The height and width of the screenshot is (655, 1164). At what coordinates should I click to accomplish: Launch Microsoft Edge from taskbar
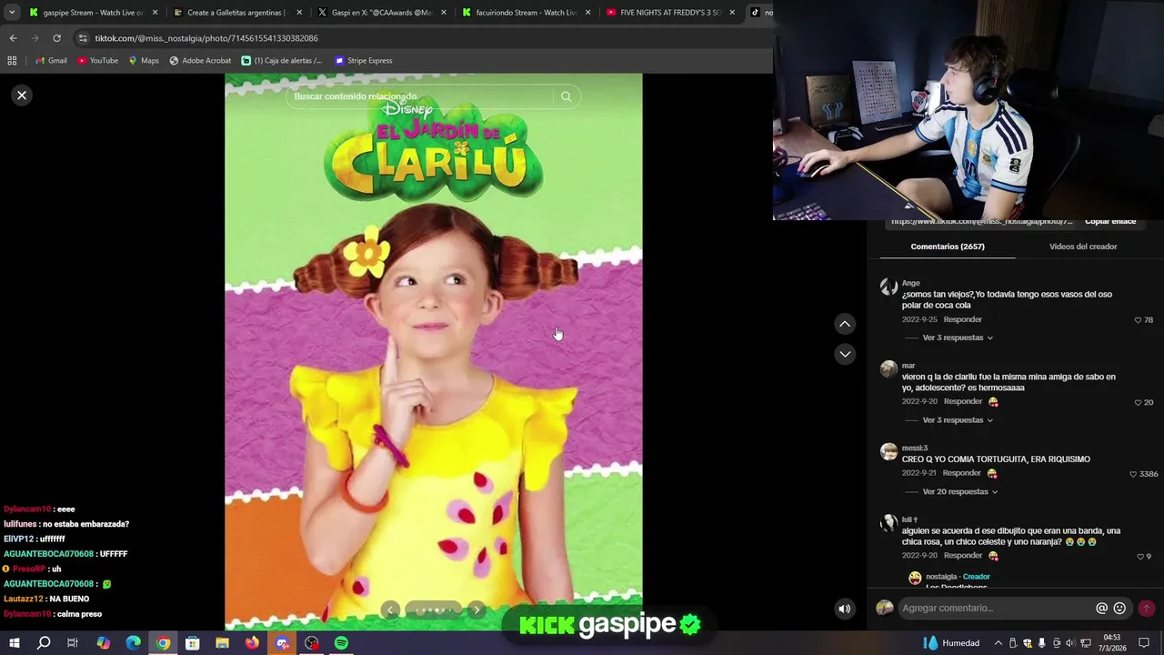coord(133,643)
